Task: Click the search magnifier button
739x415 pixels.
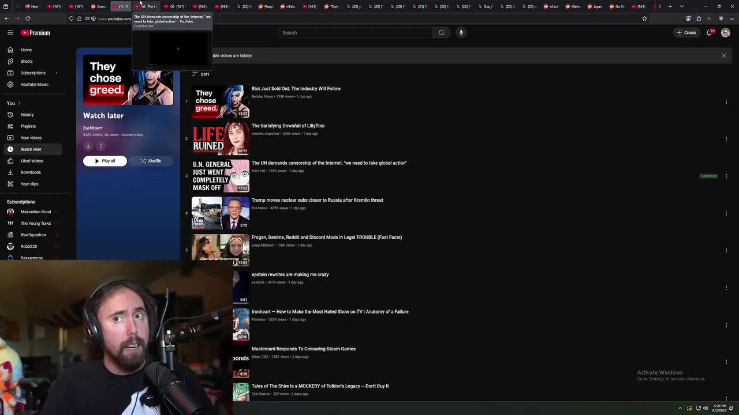Action: click(x=442, y=33)
